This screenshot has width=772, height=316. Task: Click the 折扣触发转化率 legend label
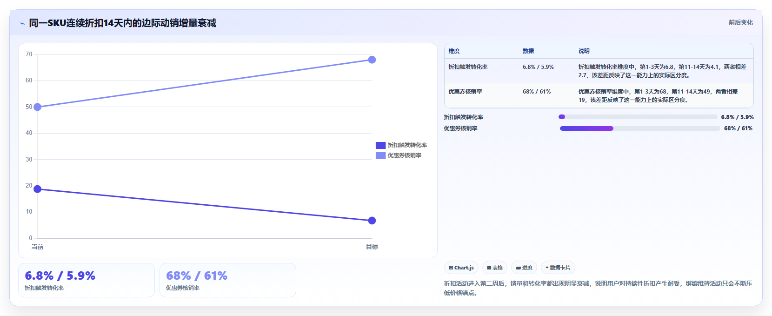click(407, 145)
